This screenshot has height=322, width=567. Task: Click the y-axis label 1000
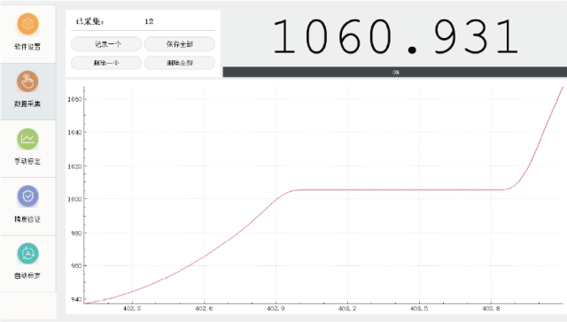[x=74, y=199]
